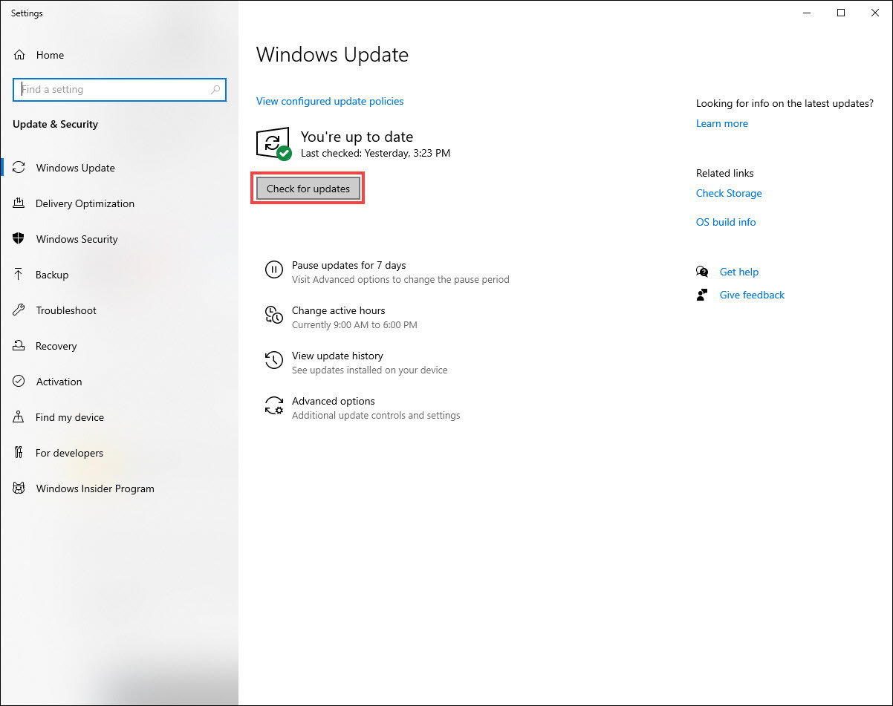Open For developers settings

coord(69,453)
